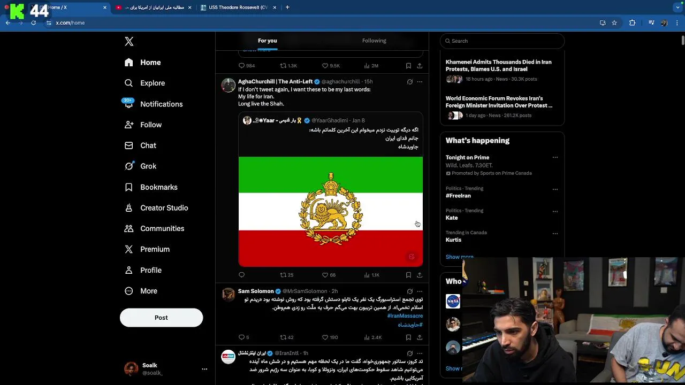Open a new browser tab
Image resolution: width=685 pixels, height=385 pixels.
pos(287,7)
